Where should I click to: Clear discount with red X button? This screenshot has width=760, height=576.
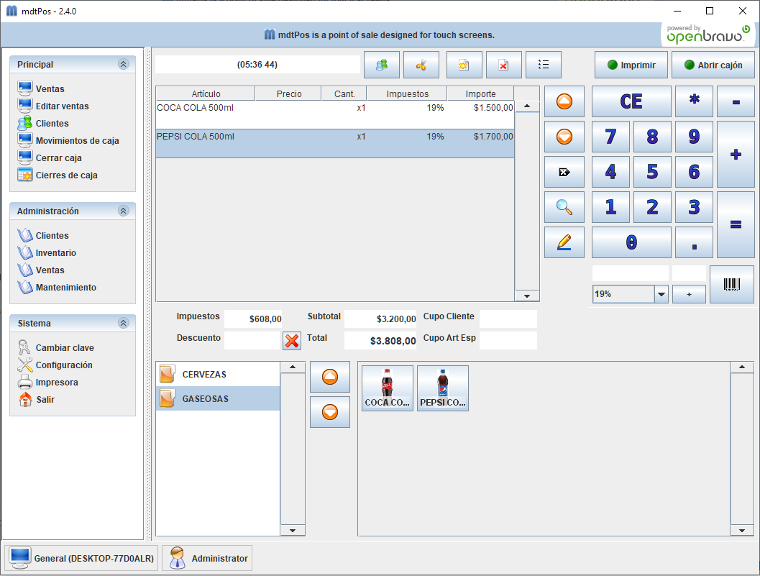coord(292,341)
